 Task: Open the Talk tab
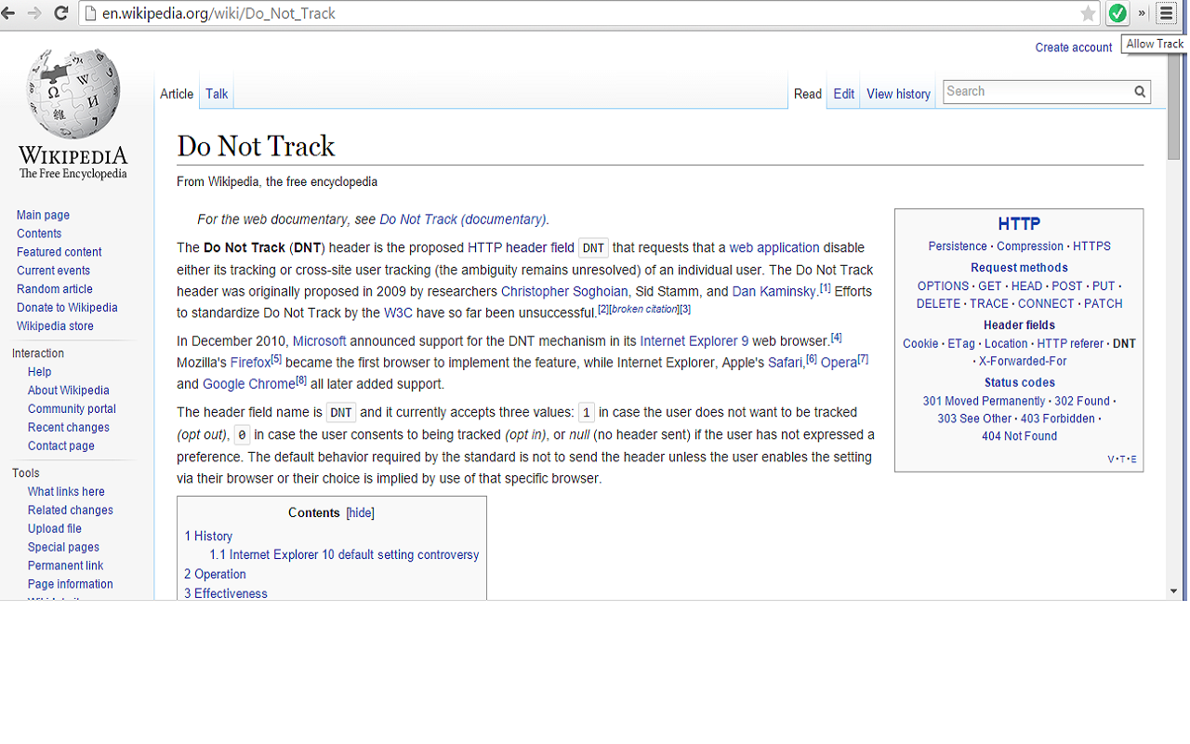pos(217,94)
